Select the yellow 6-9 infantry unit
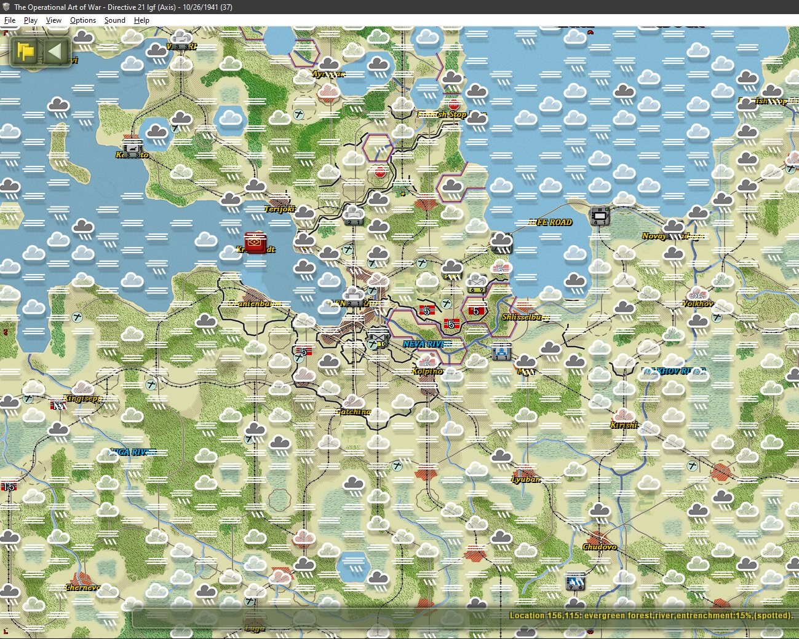 tap(477, 284)
